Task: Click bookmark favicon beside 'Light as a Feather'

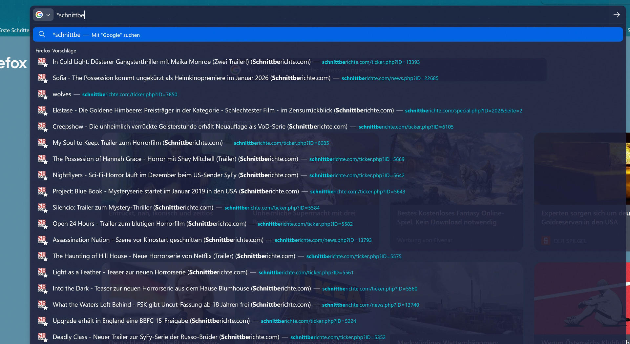Action: coord(43,272)
